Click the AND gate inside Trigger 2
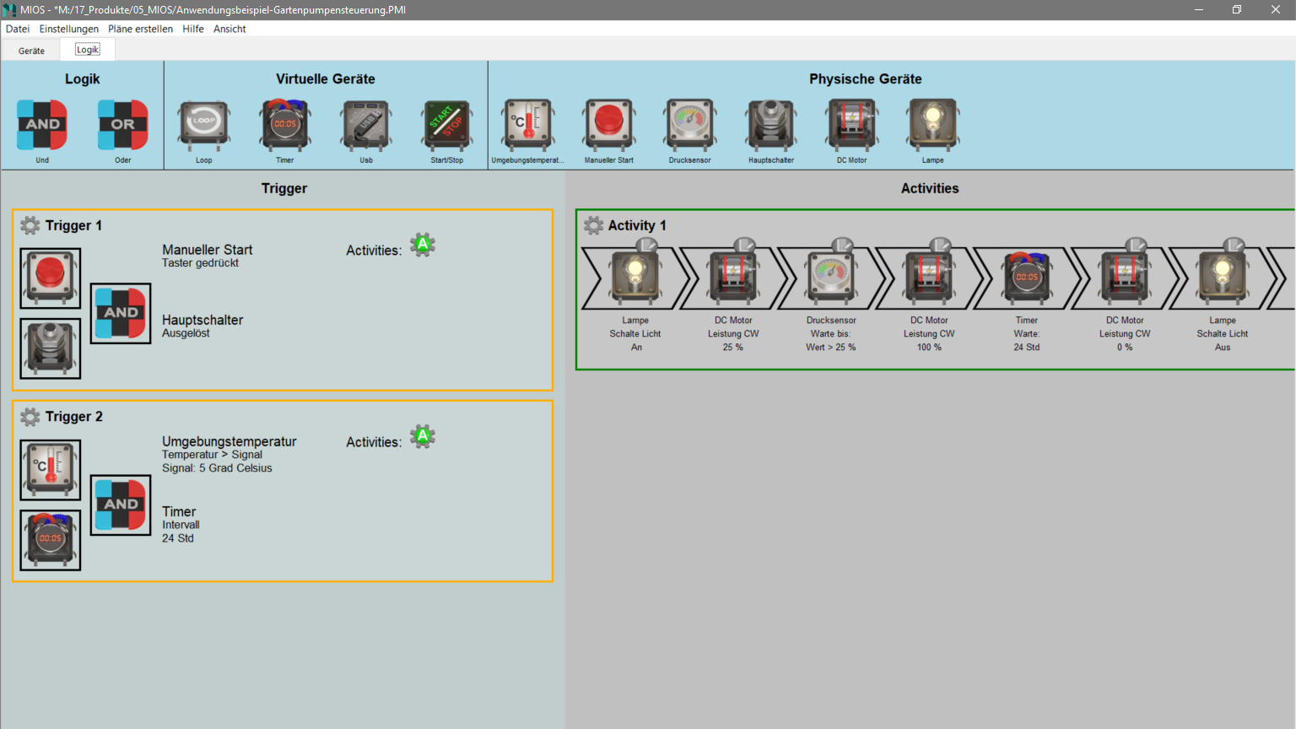 click(x=121, y=505)
